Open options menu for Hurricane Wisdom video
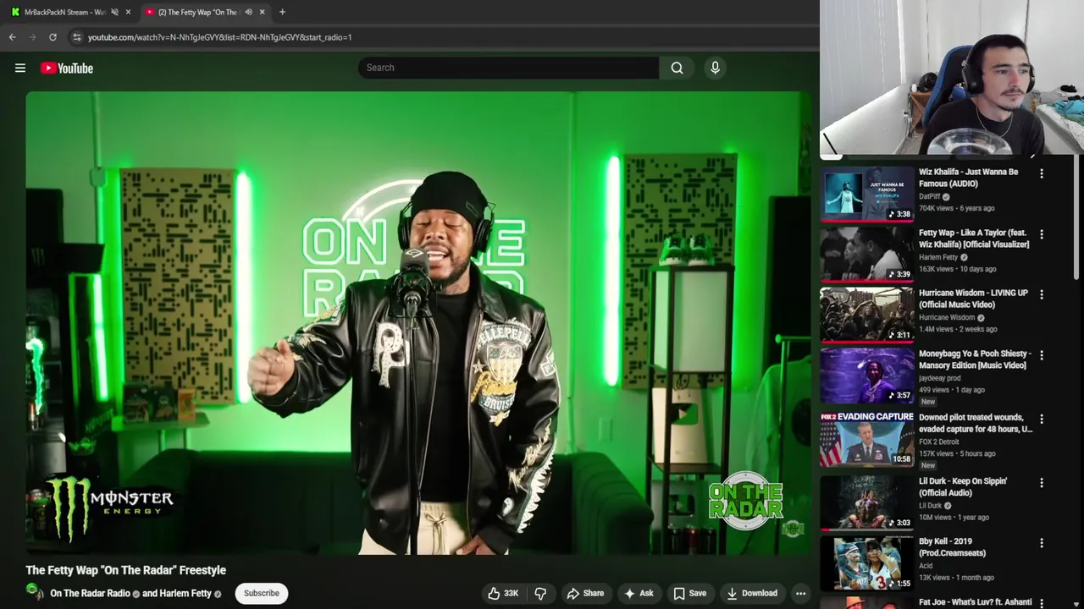Image resolution: width=1084 pixels, height=609 pixels. tap(1042, 294)
